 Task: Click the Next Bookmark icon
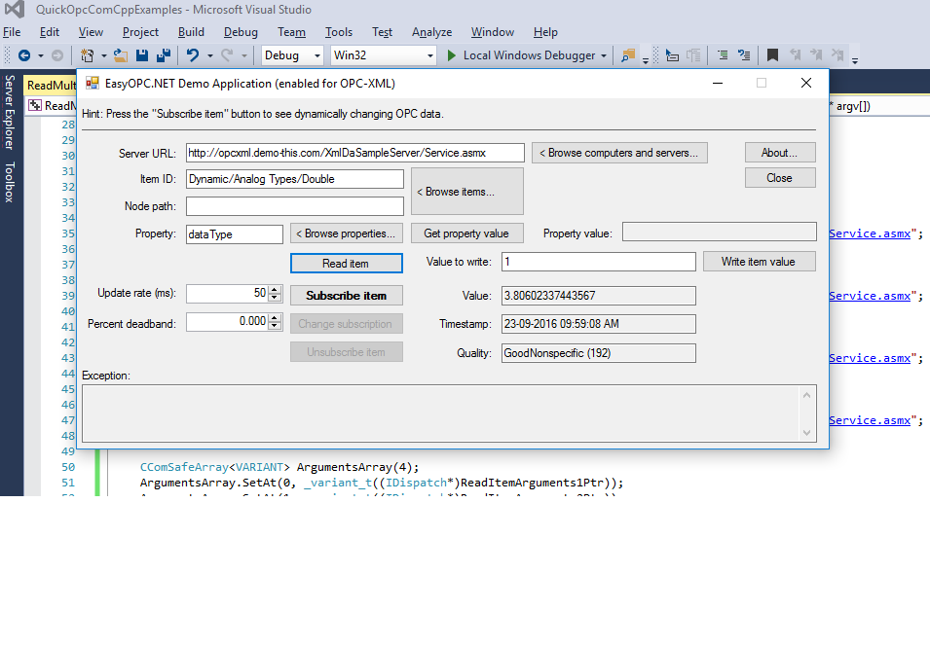(816, 55)
